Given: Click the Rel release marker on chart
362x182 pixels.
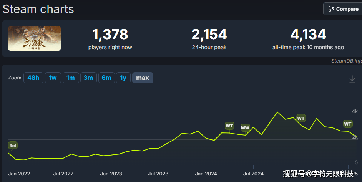Looking at the screenshot, I should click(x=13, y=146).
